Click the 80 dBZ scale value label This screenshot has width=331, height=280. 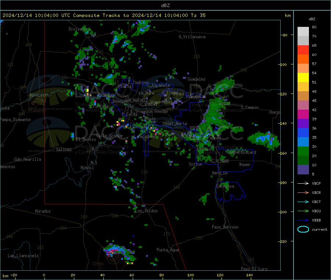coord(314,27)
